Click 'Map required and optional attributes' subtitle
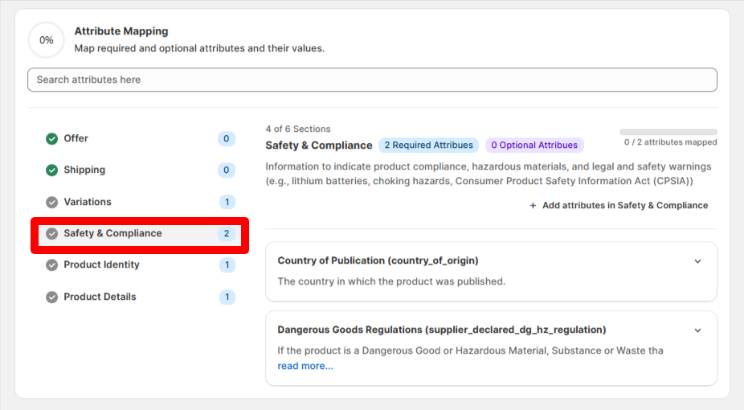Viewport: 744px width, 410px height. pyautogui.click(x=199, y=48)
